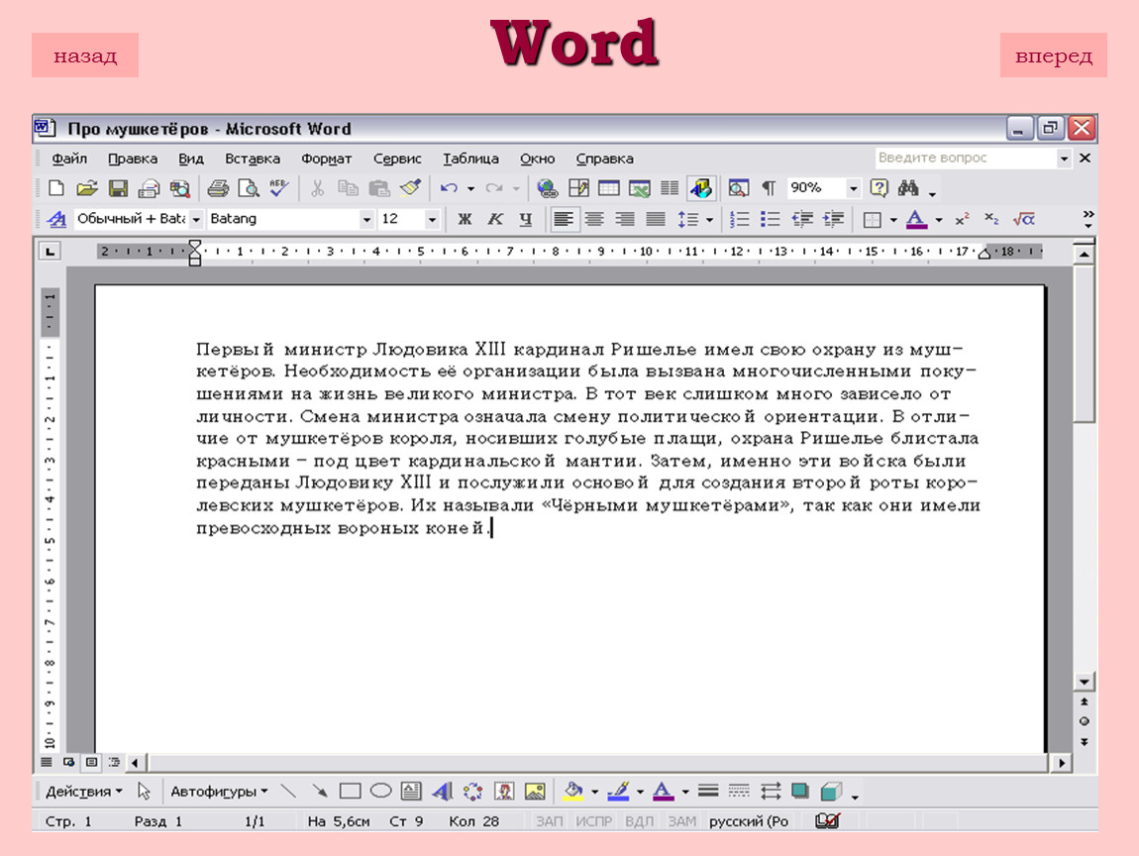Create a numbered list
The image size is (1139, 856).
click(740, 220)
